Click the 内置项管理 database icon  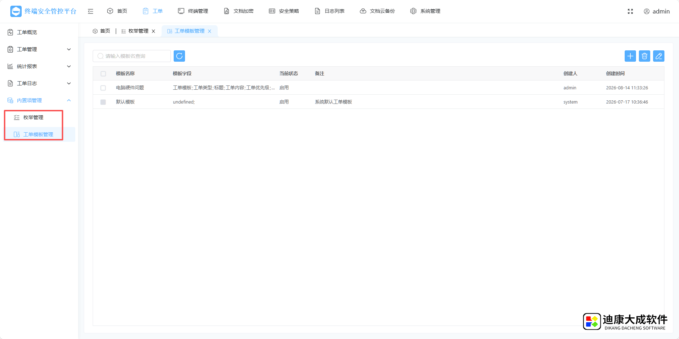(10, 100)
